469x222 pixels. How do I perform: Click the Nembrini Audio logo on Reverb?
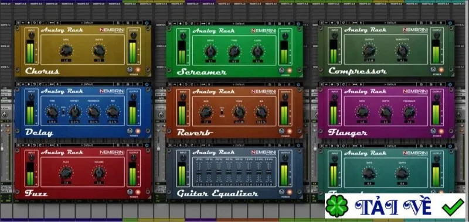point(263,92)
